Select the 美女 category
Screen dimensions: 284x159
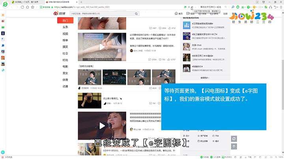point(65,73)
